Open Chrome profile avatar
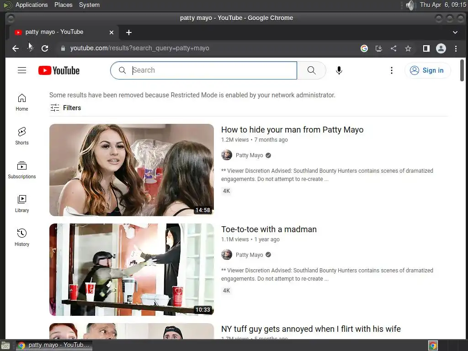 [441, 48]
